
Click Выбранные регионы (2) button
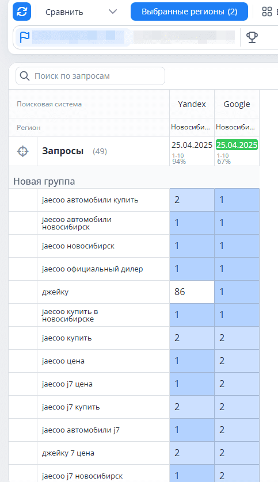coord(189,12)
